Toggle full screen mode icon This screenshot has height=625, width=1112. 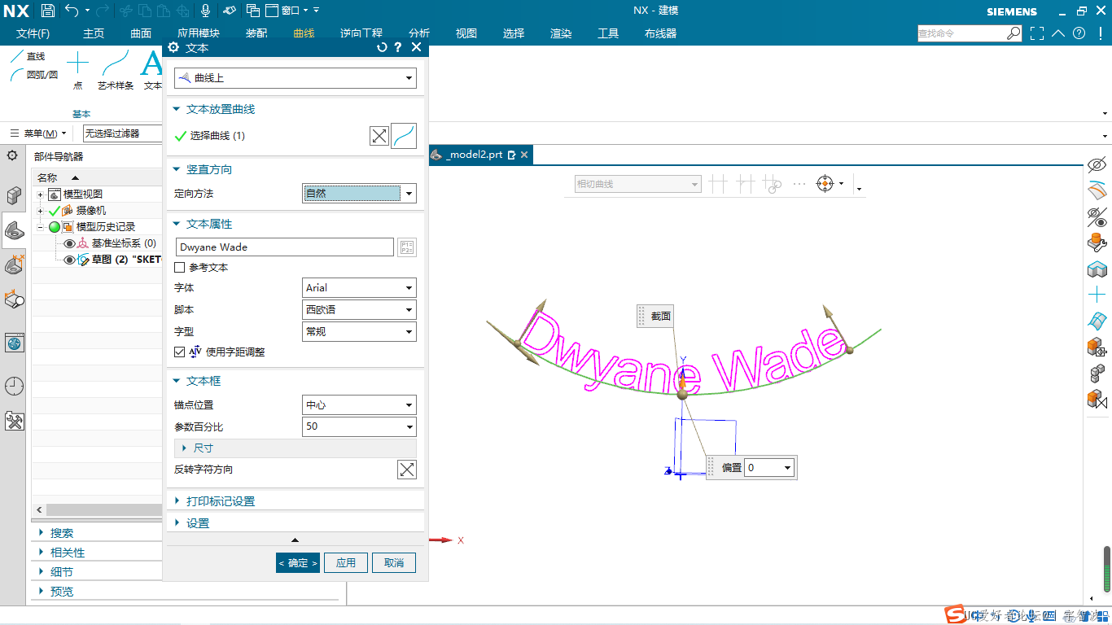tap(1036, 33)
